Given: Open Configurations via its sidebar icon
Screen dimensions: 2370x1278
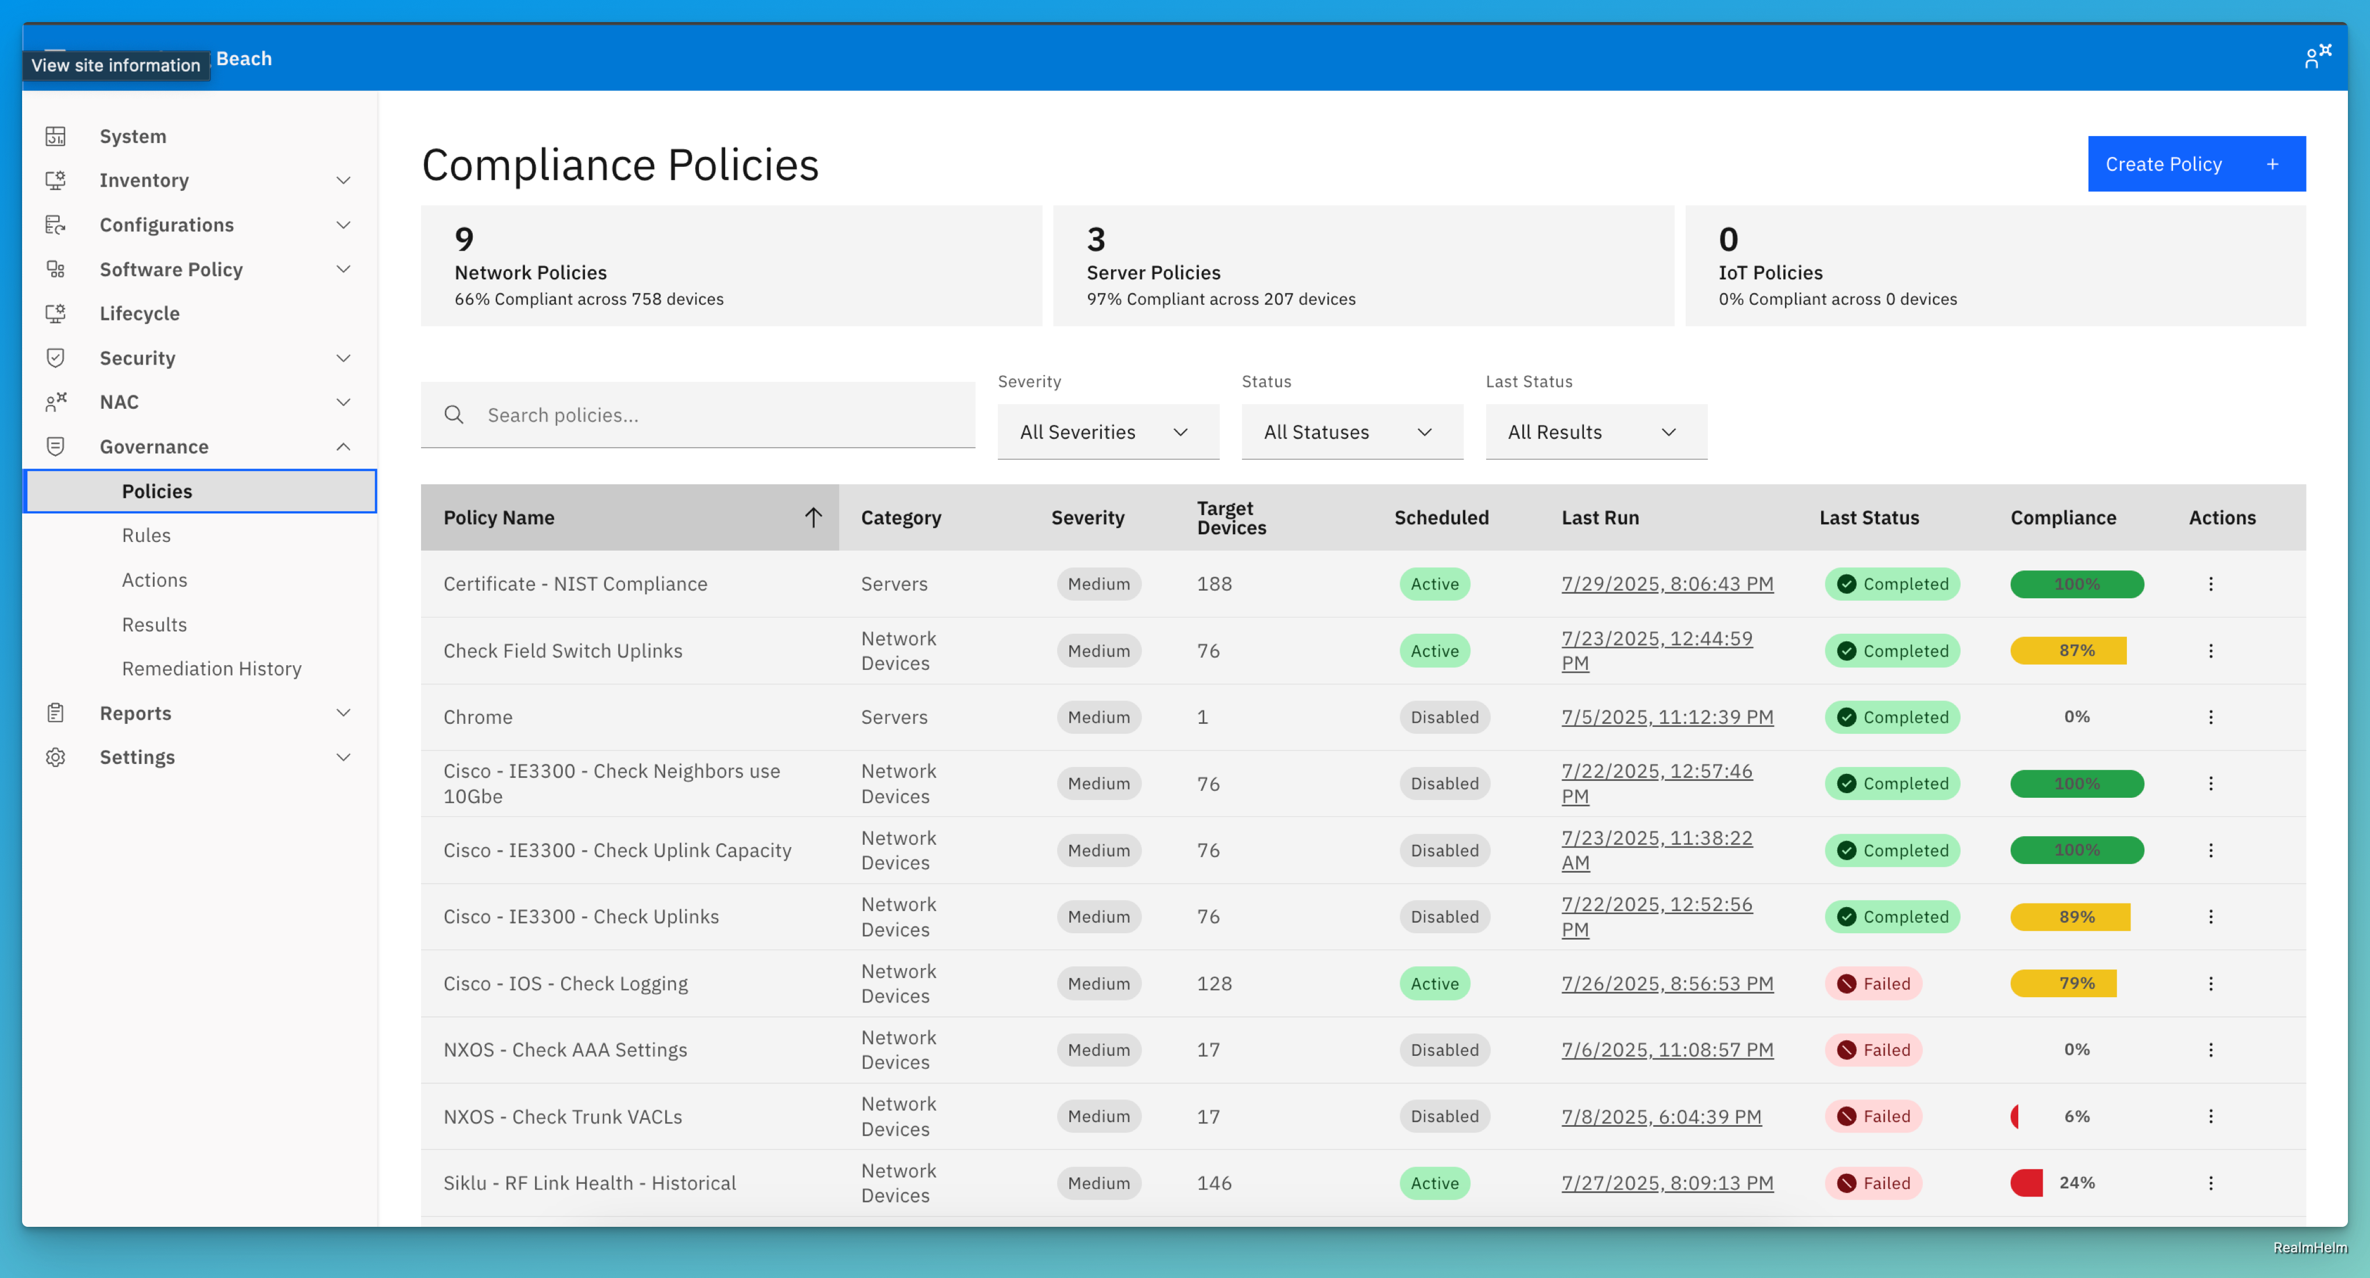Looking at the screenshot, I should coord(55,224).
